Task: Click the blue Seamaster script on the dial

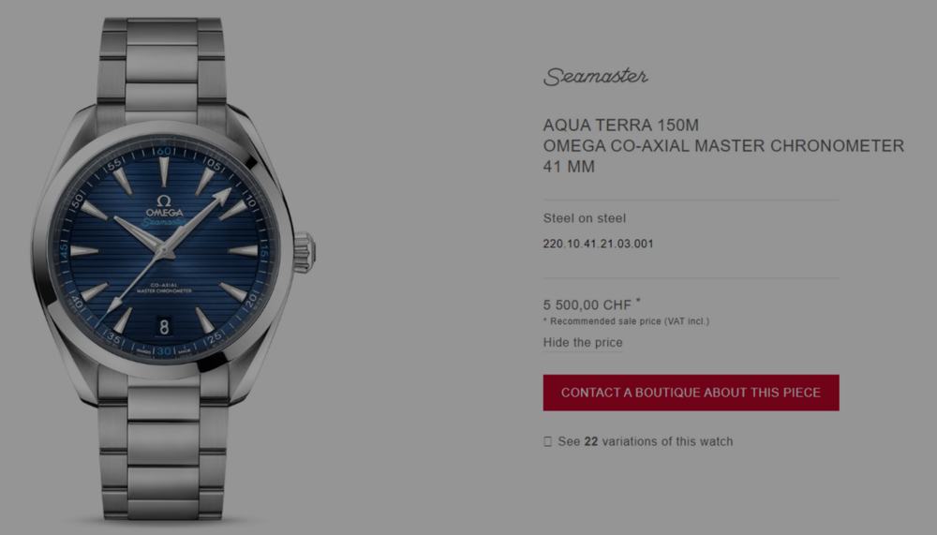Action: (x=164, y=222)
